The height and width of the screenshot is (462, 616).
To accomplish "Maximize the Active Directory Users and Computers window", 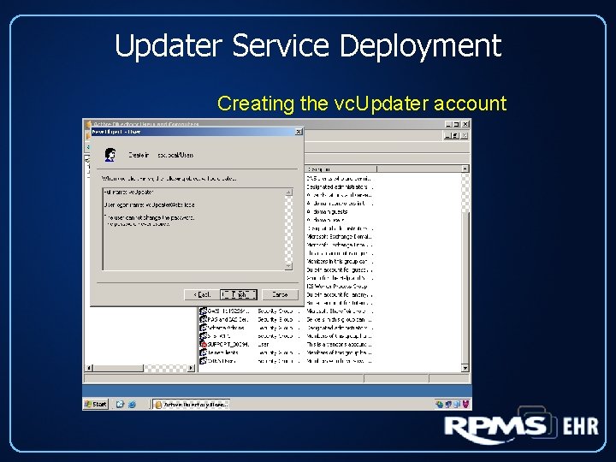I will [457, 124].
